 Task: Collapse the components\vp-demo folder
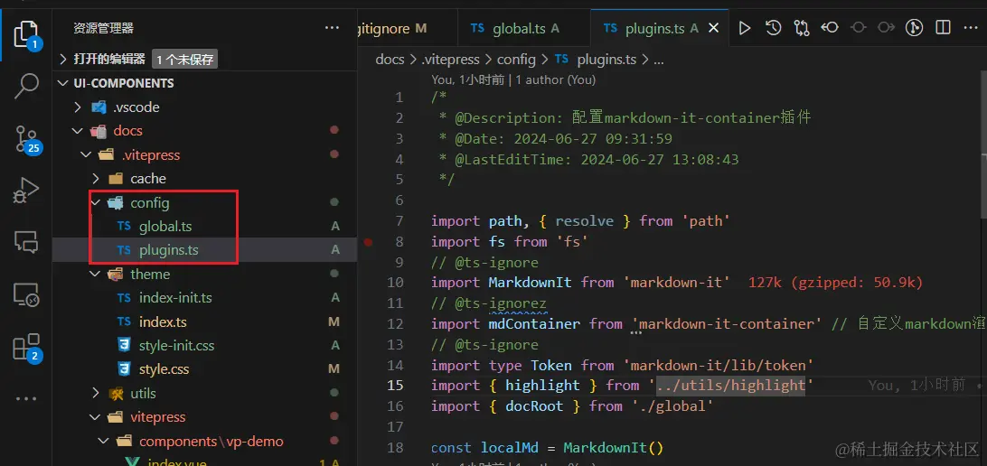click(x=104, y=441)
